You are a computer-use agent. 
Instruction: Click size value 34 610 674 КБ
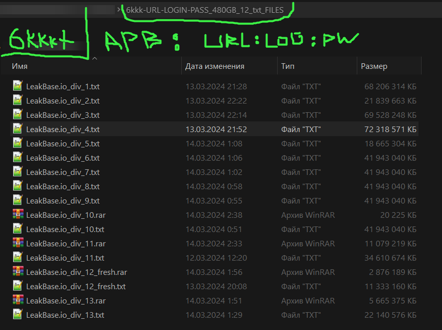[390, 258]
